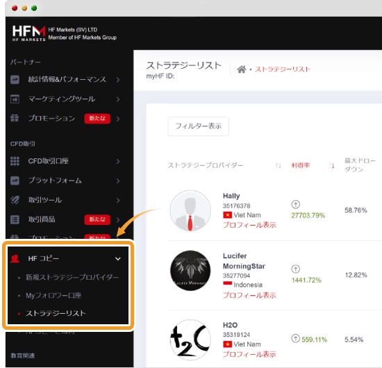
Task: Click the 5.54% drawdown value
Action: click(354, 340)
